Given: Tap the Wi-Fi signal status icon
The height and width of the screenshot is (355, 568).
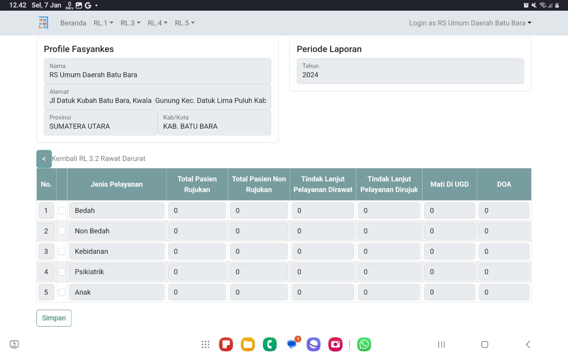Looking at the screenshot, I should coord(543,5).
